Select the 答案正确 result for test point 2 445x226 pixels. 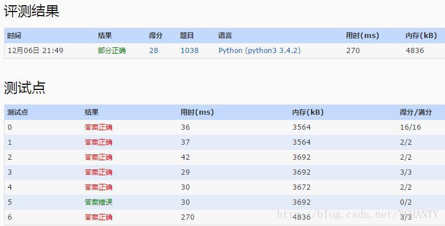tap(98, 157)
